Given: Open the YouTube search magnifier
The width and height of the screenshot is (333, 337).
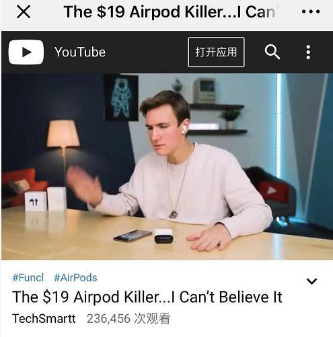Looking at the screenshot, I should [x=272, y=52].
